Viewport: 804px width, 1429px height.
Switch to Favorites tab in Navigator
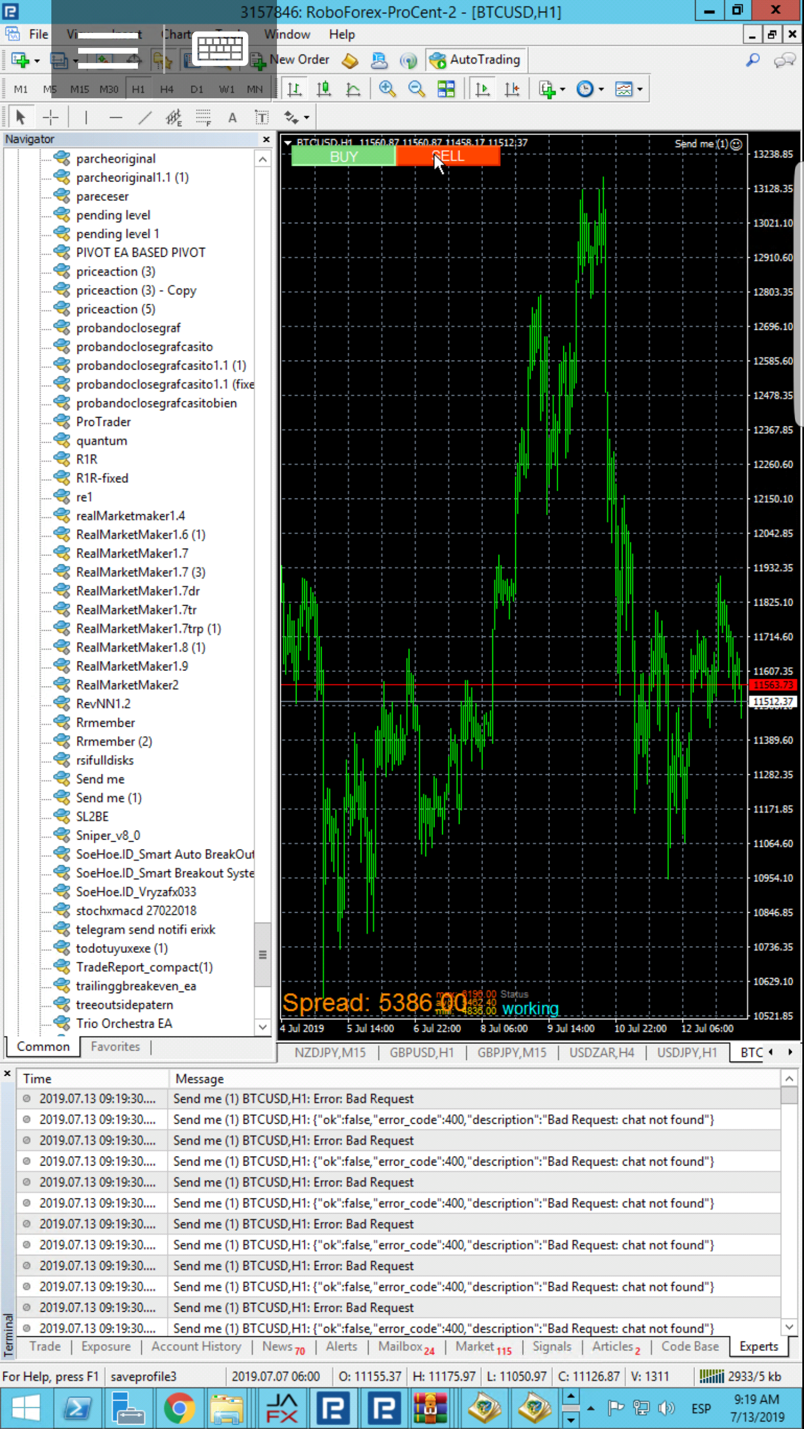click(115, 1047)
